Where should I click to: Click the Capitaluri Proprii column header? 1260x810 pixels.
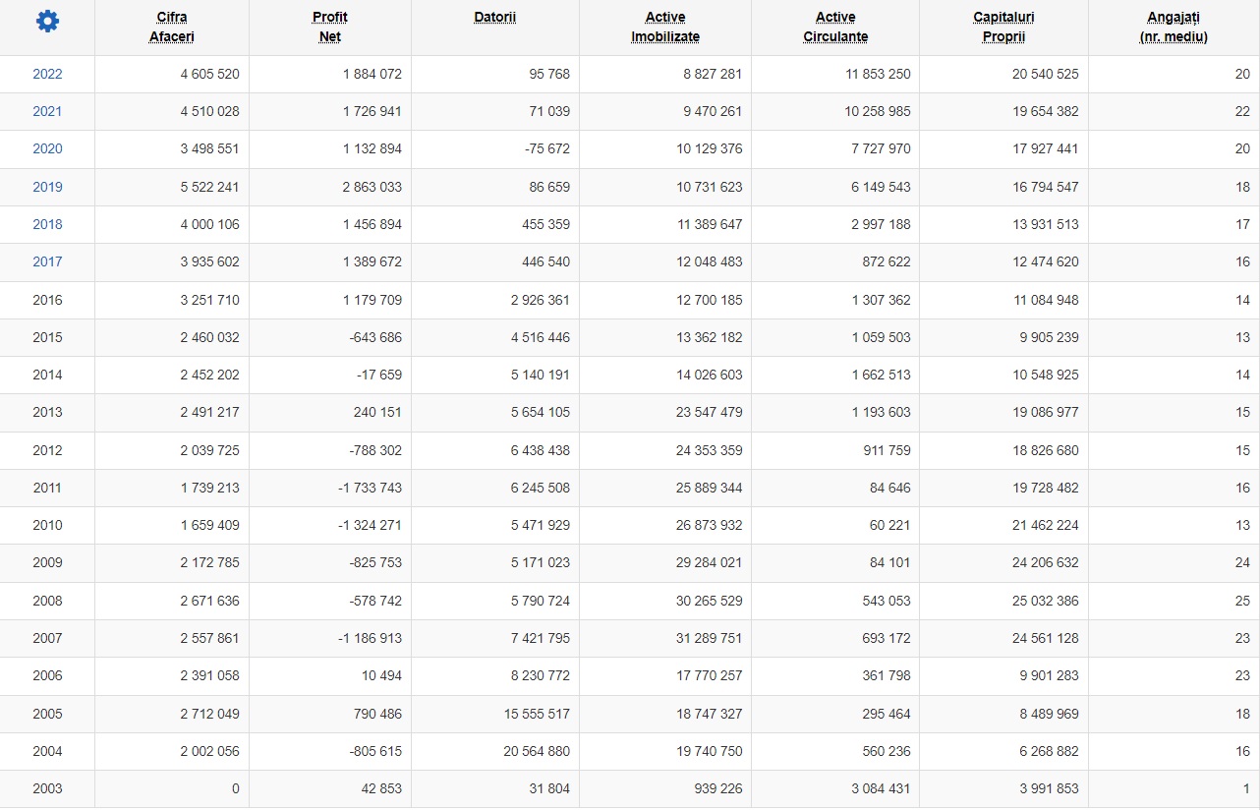(1003, 28)
